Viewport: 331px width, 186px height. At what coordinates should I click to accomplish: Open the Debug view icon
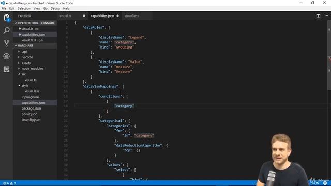click(x=6, y=56)
